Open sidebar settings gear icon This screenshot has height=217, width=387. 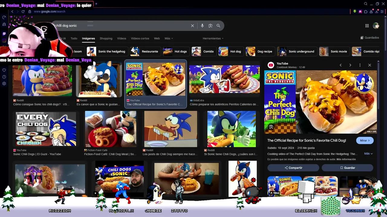click(x=4, y=83)
